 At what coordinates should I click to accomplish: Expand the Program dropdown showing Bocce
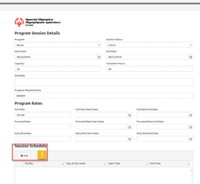(x=58, y=45)
